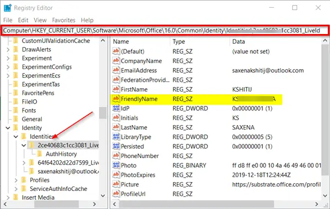Viewport: 330px width, 209px height.
Task: Click the Registry Editor app icon in title bar
Action: point(8,8)
